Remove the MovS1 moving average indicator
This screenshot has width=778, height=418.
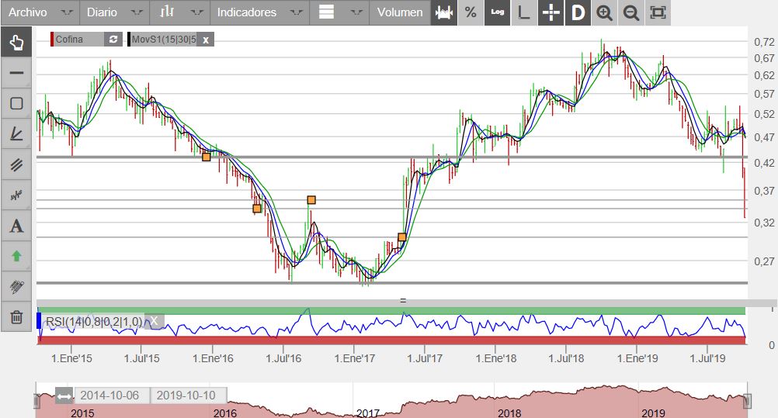click(206, 40)
